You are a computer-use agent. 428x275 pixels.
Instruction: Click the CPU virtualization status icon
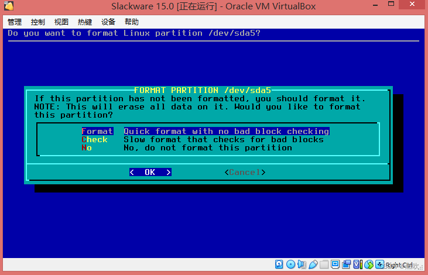tap(358, 264)
